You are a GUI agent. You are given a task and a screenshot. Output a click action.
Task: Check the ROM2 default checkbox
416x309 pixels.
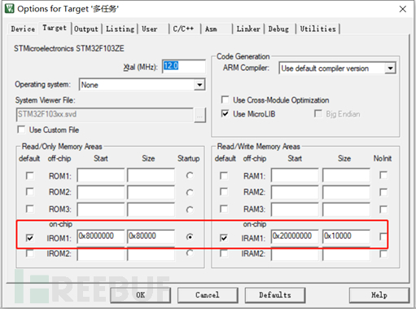tap(30, 192)
